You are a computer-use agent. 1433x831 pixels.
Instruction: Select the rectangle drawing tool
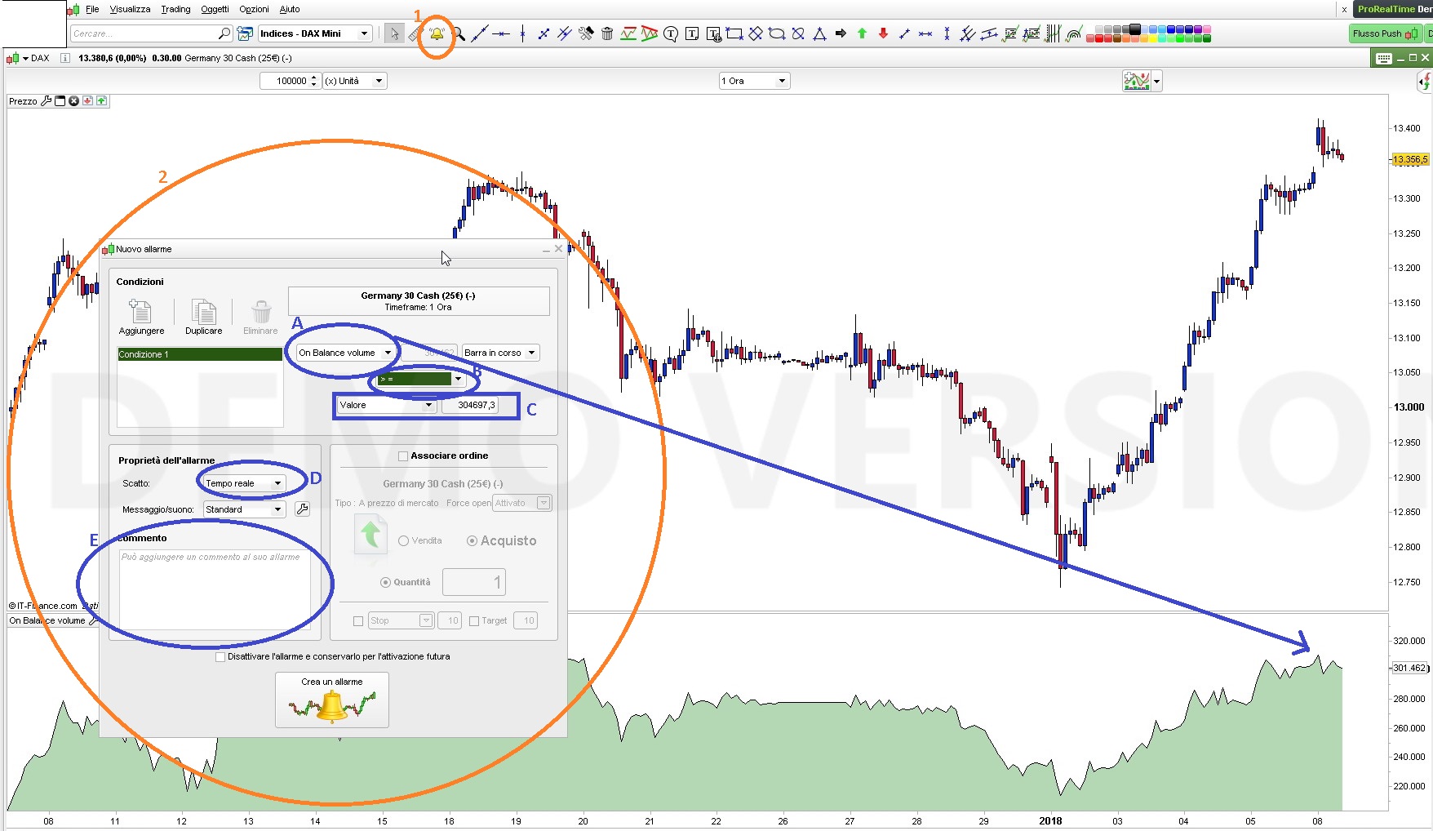(x=734, y=33)
